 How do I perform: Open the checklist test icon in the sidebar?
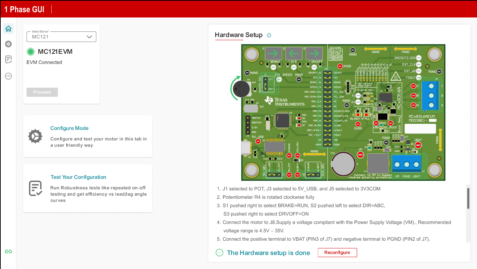[8, 60]
